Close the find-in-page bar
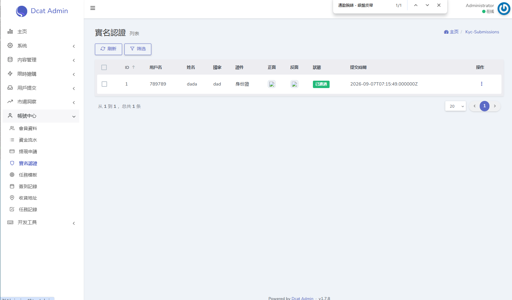Image resolution: width=512 pixels, height=300 pixels. point(439,5)
